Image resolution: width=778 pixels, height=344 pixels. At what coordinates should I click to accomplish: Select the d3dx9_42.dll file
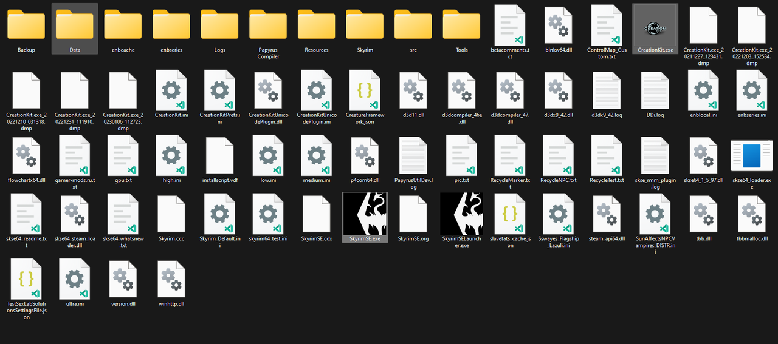coord(559,90)
